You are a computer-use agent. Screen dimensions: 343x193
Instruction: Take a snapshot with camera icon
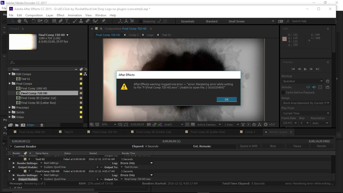[149, 124]
